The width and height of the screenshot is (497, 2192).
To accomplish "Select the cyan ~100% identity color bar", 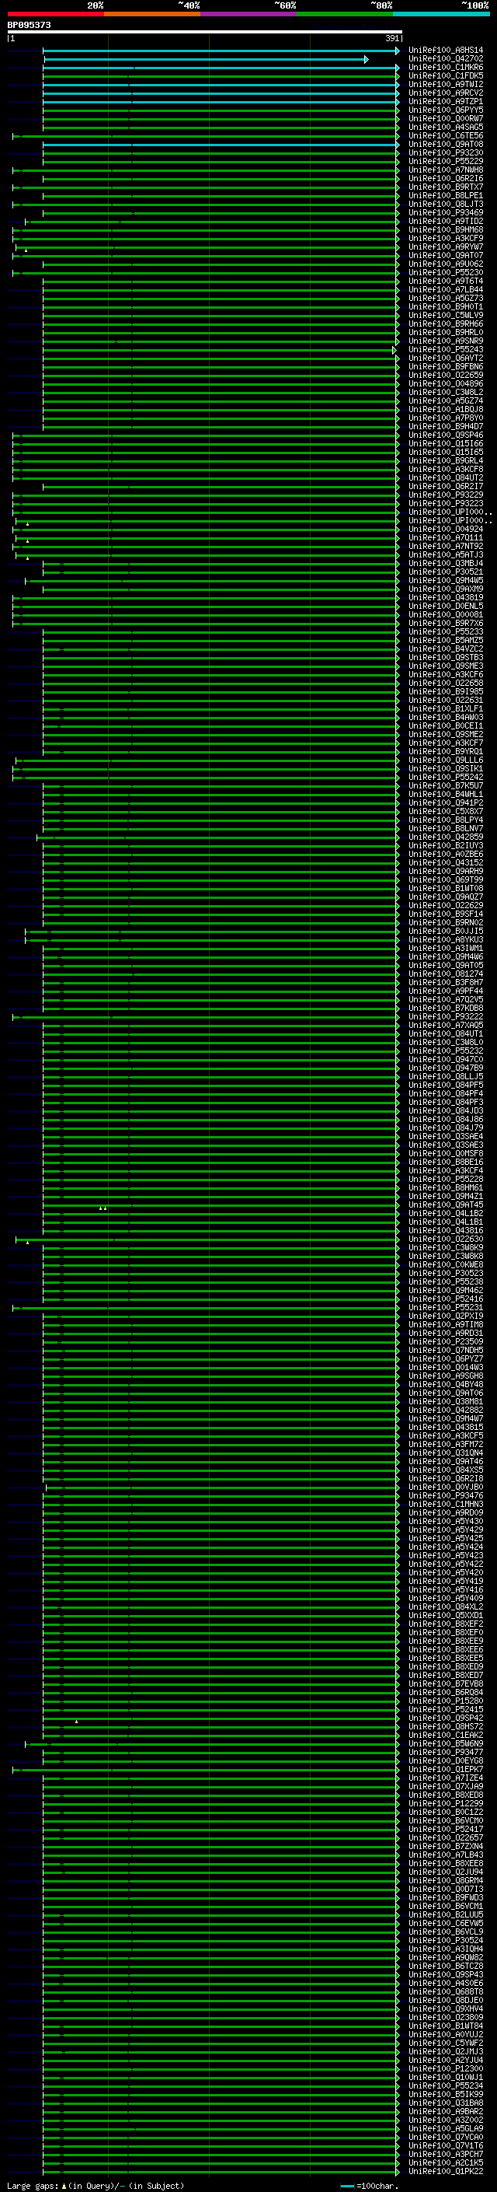I will coord(441,14).
